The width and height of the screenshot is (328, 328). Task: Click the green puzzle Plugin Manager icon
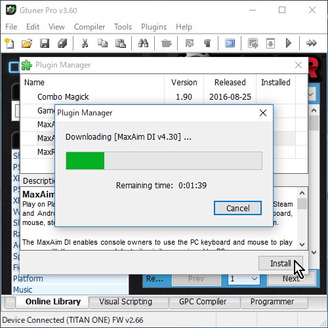[26, 65]
